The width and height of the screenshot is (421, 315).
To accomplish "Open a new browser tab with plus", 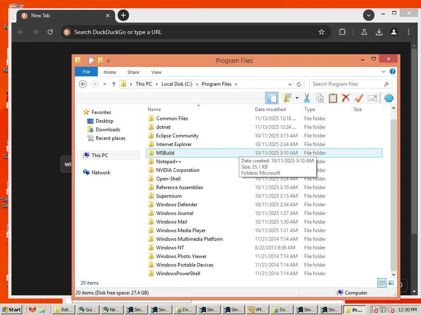I will [x=123, y=15].
